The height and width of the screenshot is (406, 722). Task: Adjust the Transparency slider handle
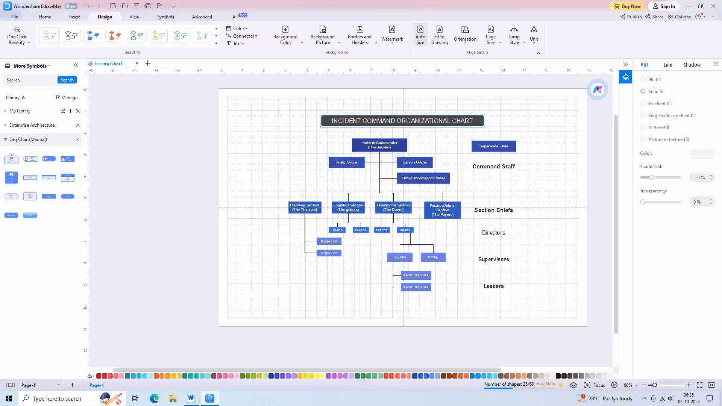pyautogui.click(x=643, y=202)
